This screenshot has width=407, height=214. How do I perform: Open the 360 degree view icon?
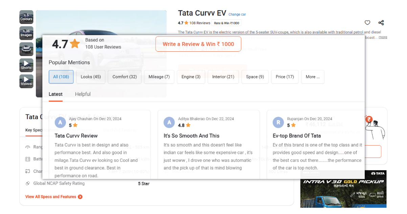[26, 49]
